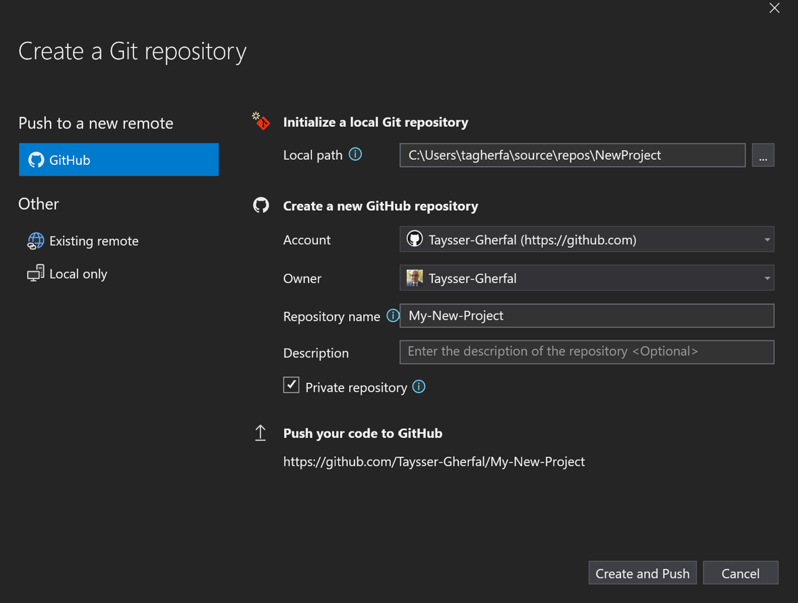Viewport: 798px width, 603px height.
Task: Click the Git repository initialization icon
Action: click(261, 122)
